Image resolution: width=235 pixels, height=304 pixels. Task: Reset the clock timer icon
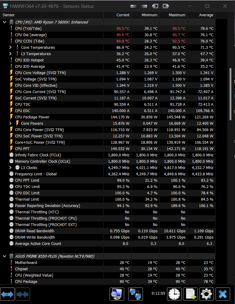coord(174,294)
